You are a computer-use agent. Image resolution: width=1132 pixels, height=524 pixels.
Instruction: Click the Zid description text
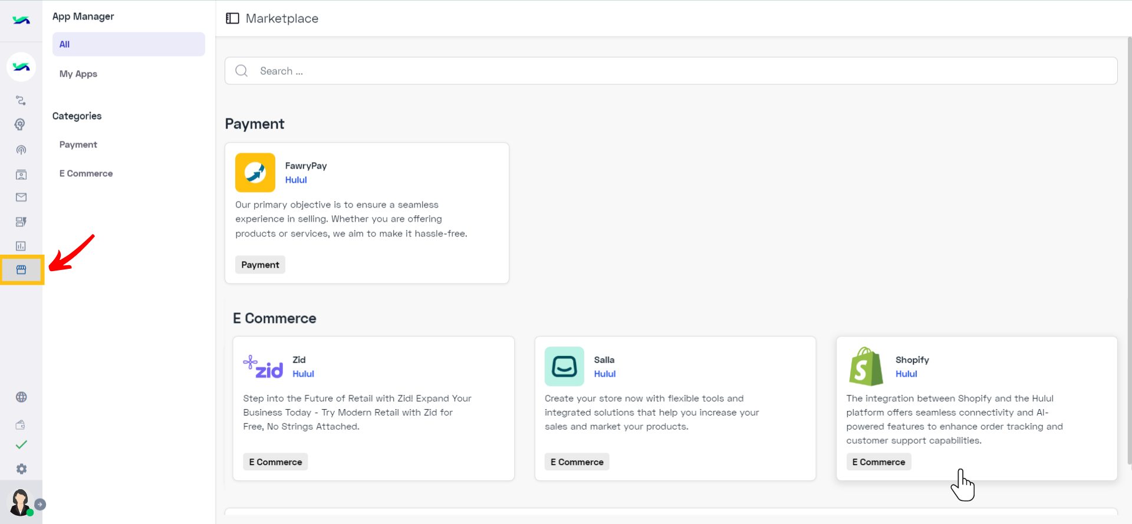click(357, 413)
